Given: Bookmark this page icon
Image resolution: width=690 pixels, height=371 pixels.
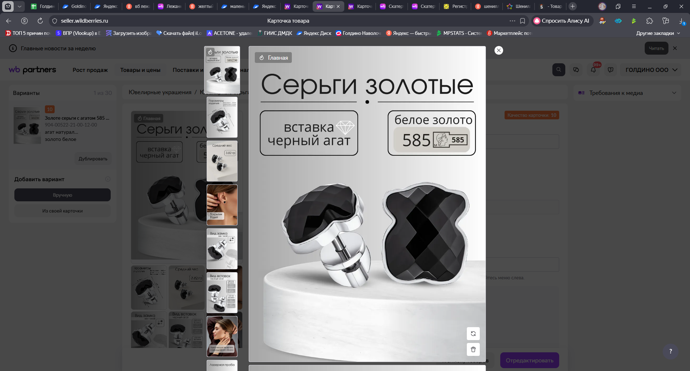Looking at the screenshot, I should pos(523,21).
